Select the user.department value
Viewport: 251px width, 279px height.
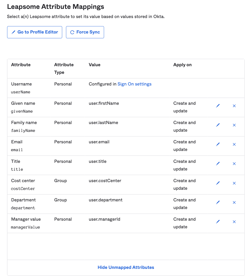pyautogui.click(x=106, y=200)
